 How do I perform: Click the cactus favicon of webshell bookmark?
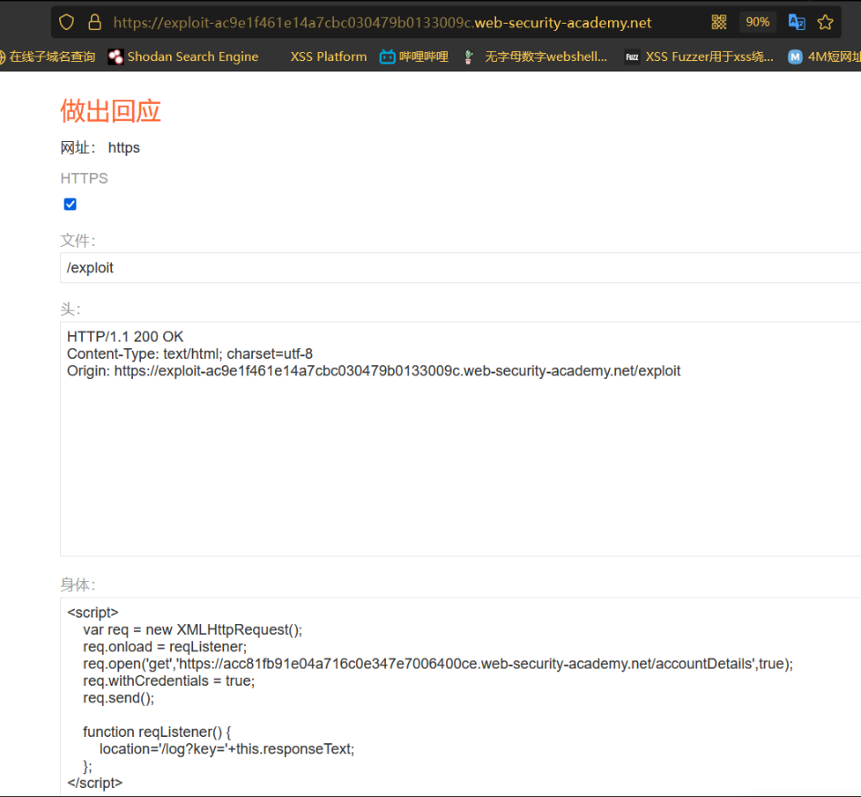pos(469,56)
